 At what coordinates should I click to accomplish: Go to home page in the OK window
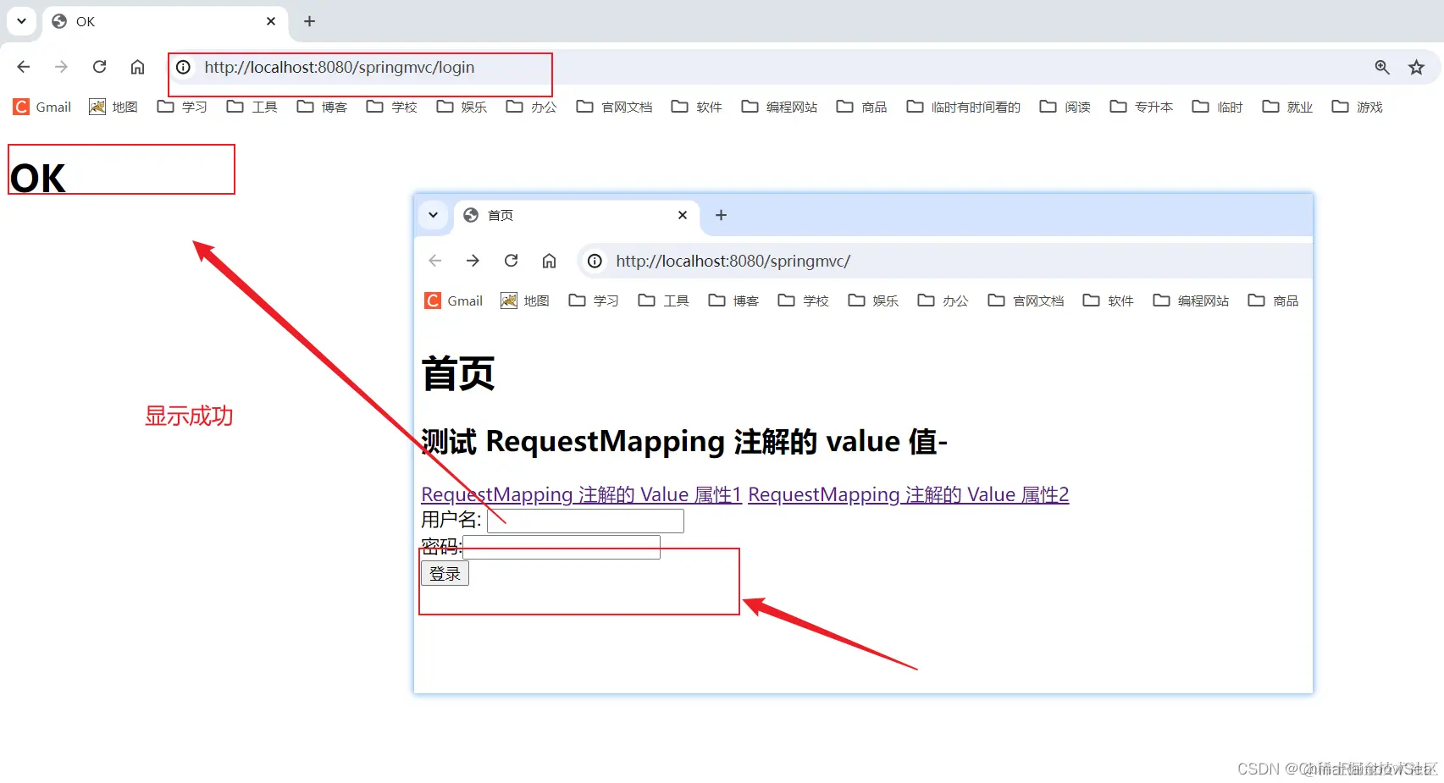(x=137, y=67)
